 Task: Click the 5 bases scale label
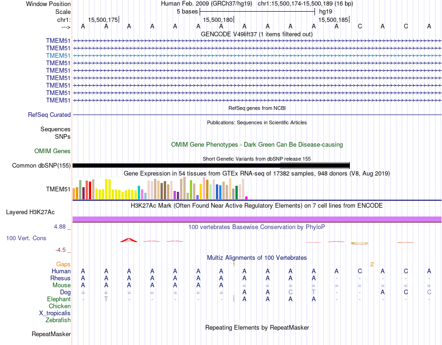(x=187, y=12)
